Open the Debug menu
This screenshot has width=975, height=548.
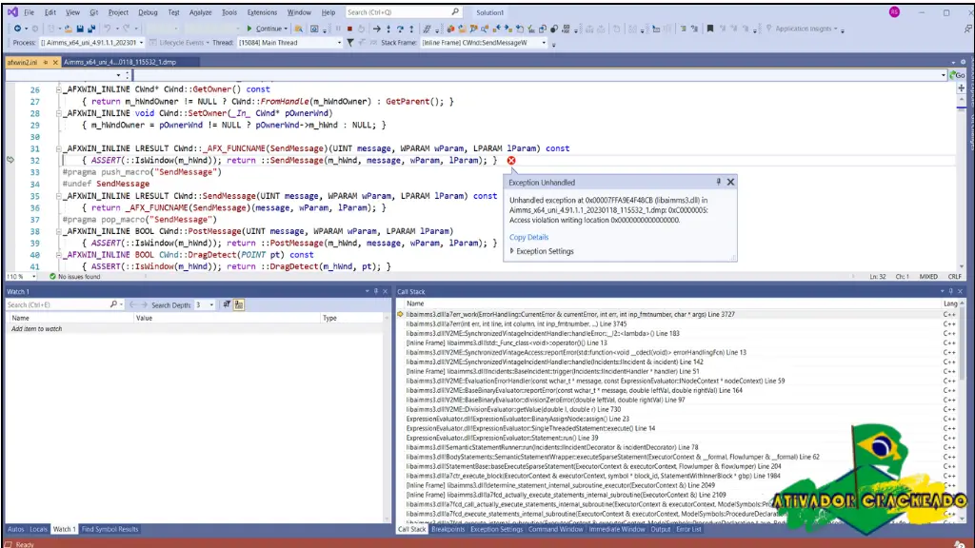pyautogui.click(x=148, y=11)
